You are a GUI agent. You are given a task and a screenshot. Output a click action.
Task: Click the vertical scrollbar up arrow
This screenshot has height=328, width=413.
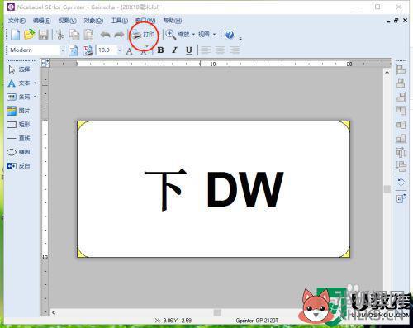click(x=387, y=73)
